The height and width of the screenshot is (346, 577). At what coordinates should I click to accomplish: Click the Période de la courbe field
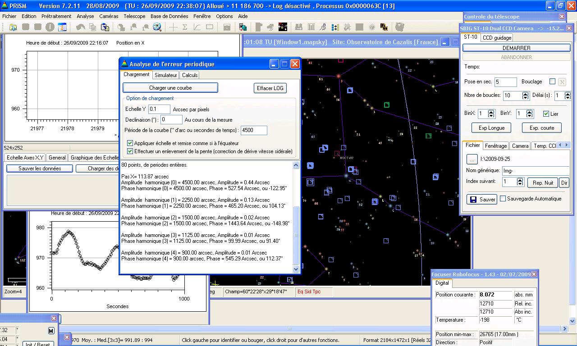click(x=254, y=130)
